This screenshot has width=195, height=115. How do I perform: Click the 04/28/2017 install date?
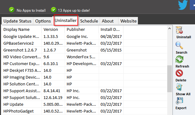[111, 37]
